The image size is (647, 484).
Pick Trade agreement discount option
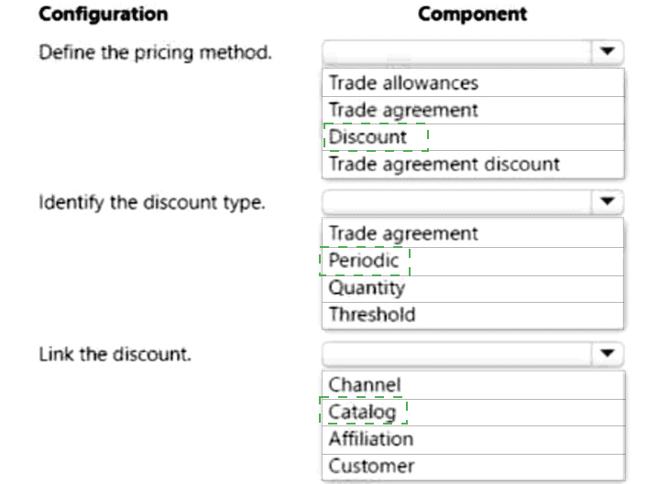pos(444,165)
